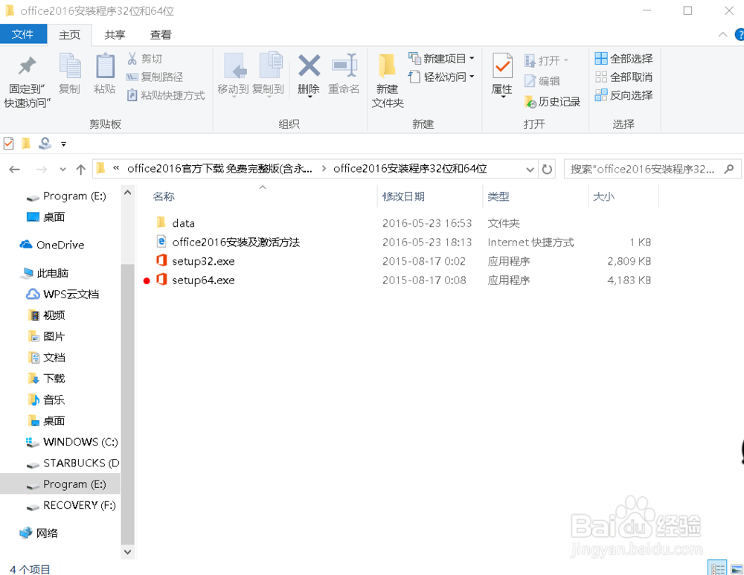Expand the address bar history dropdown
This screenshot has width=744, height=575.
coord(530,170)
